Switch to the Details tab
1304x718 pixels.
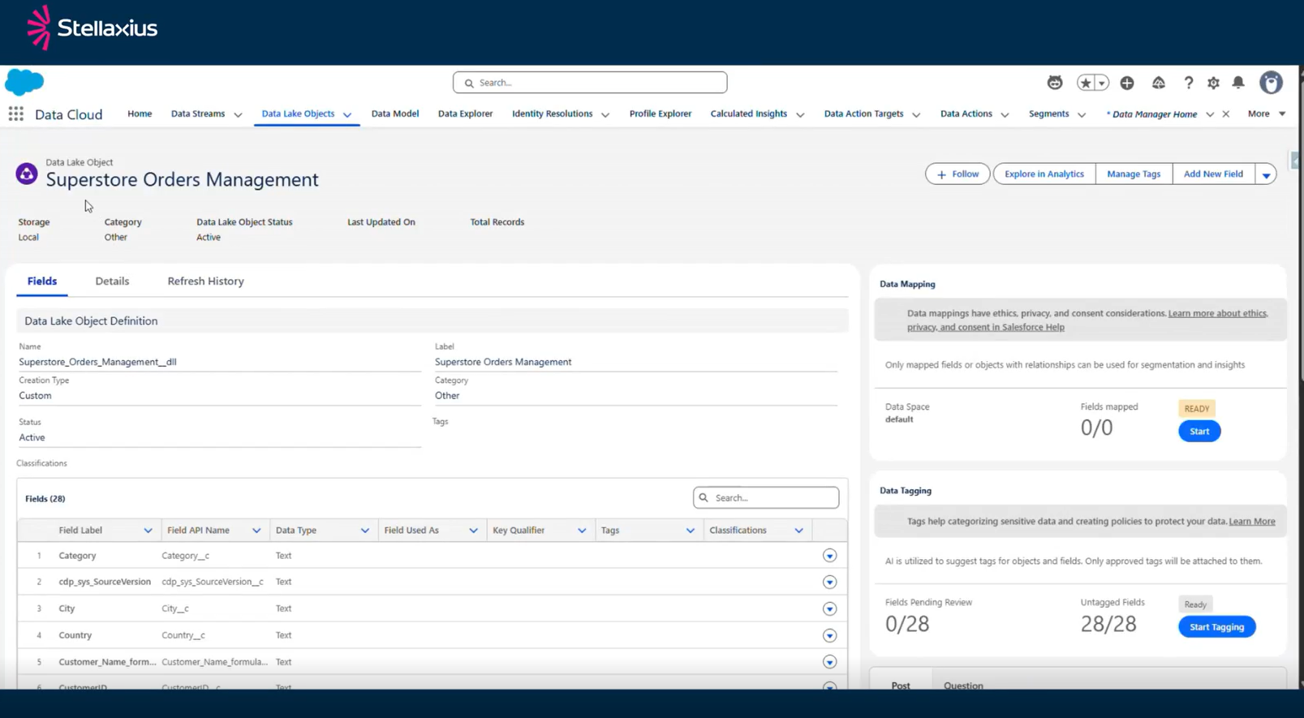click(x=112, y=282)
